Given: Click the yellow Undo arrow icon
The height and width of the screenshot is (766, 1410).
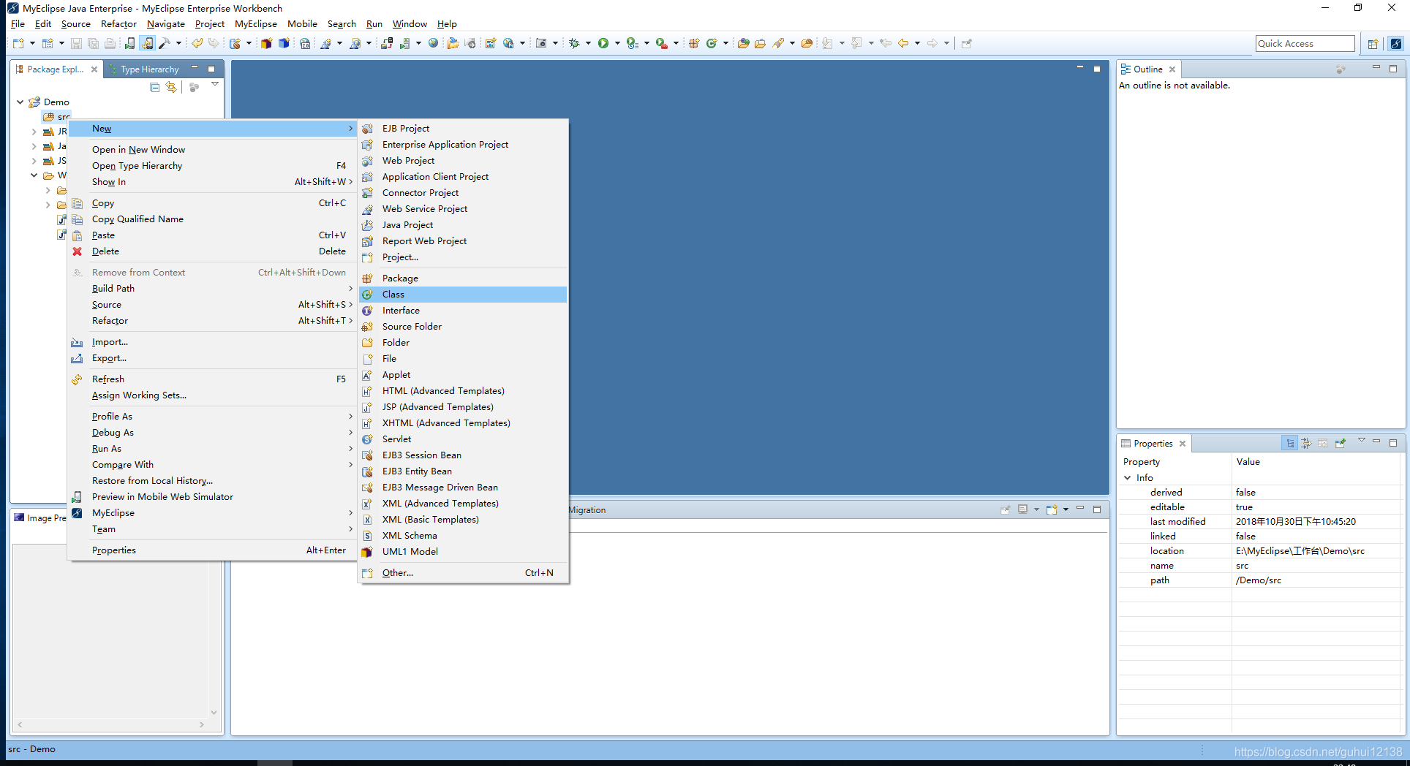Looking at the screenshot, I should (197, 43).
